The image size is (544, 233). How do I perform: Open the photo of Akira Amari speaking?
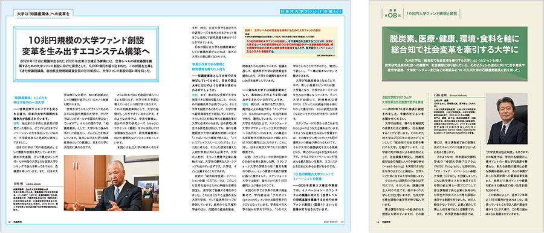[103, 183]
